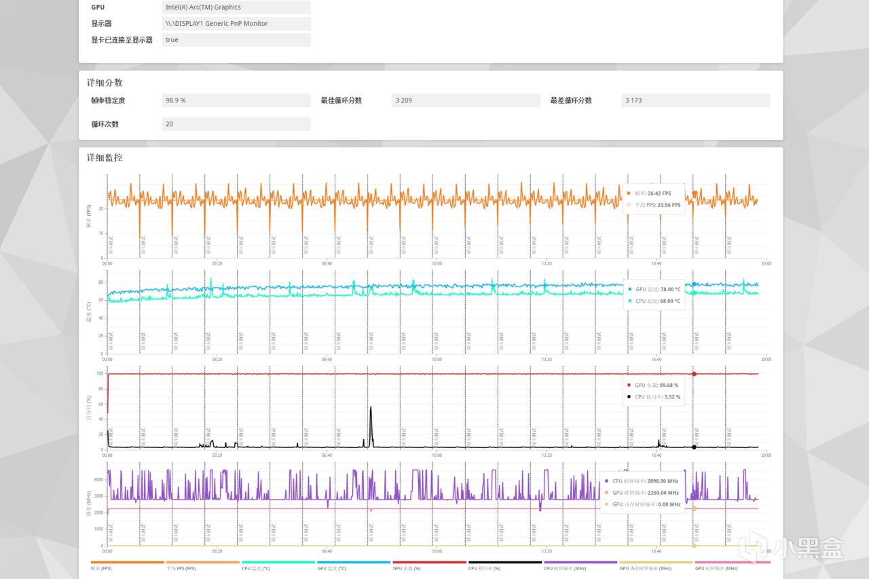The width and height of the screenshot is (869, 579).
Task: Toggle the GPU 内存时钟频率 (MHz) legend series
Action: pos(656,565)
